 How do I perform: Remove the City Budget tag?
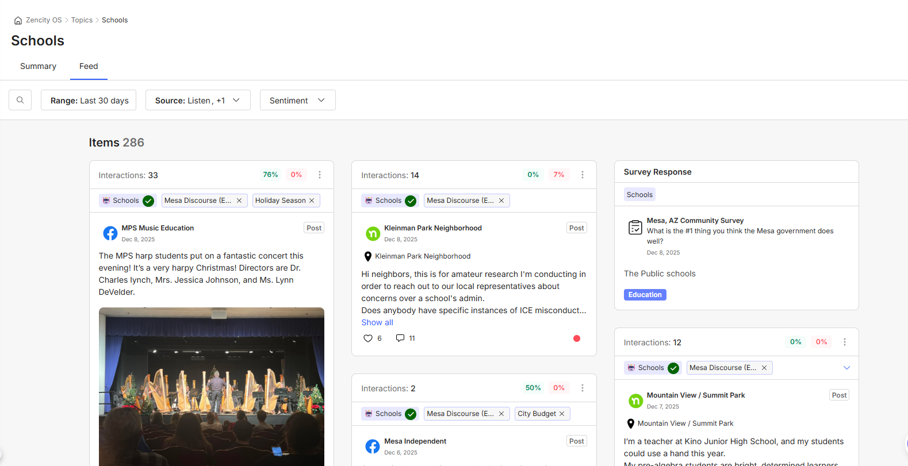(562, 414)
